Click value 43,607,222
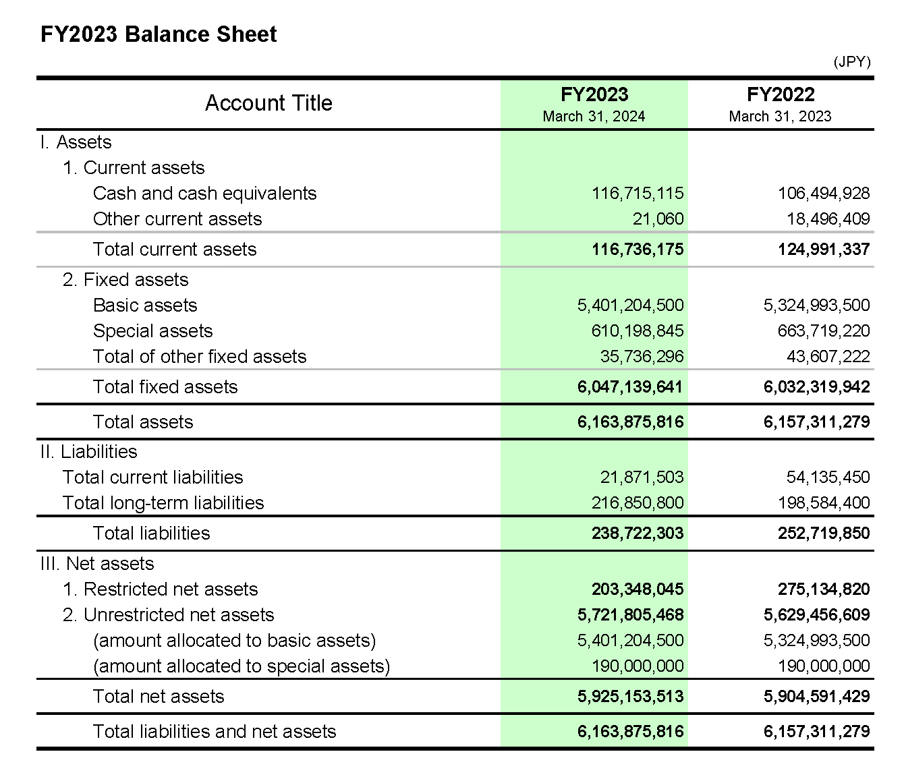904x781 pixels. pos(828,357)
